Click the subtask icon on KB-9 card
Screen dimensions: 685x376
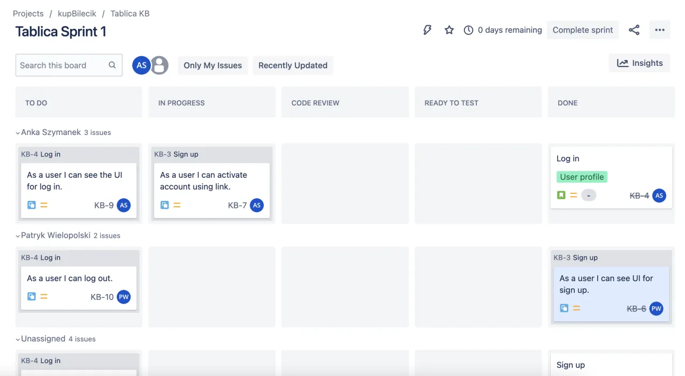point(32,205)
